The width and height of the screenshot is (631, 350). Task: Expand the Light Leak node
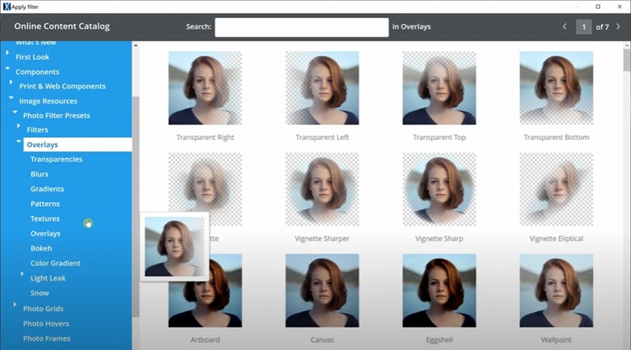click(22, 274)
